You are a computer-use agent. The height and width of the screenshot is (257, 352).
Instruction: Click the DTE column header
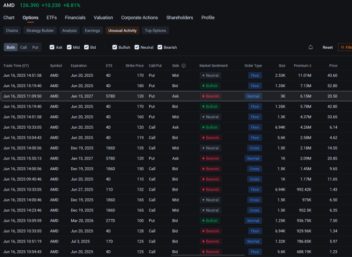click(x=109, y=66)
